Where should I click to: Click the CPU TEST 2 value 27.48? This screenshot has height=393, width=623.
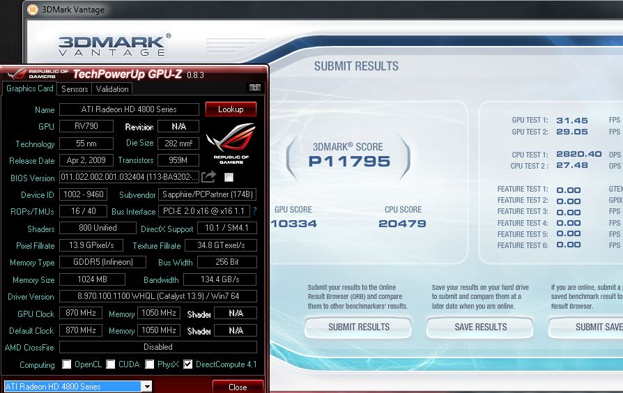pos(571,165)
